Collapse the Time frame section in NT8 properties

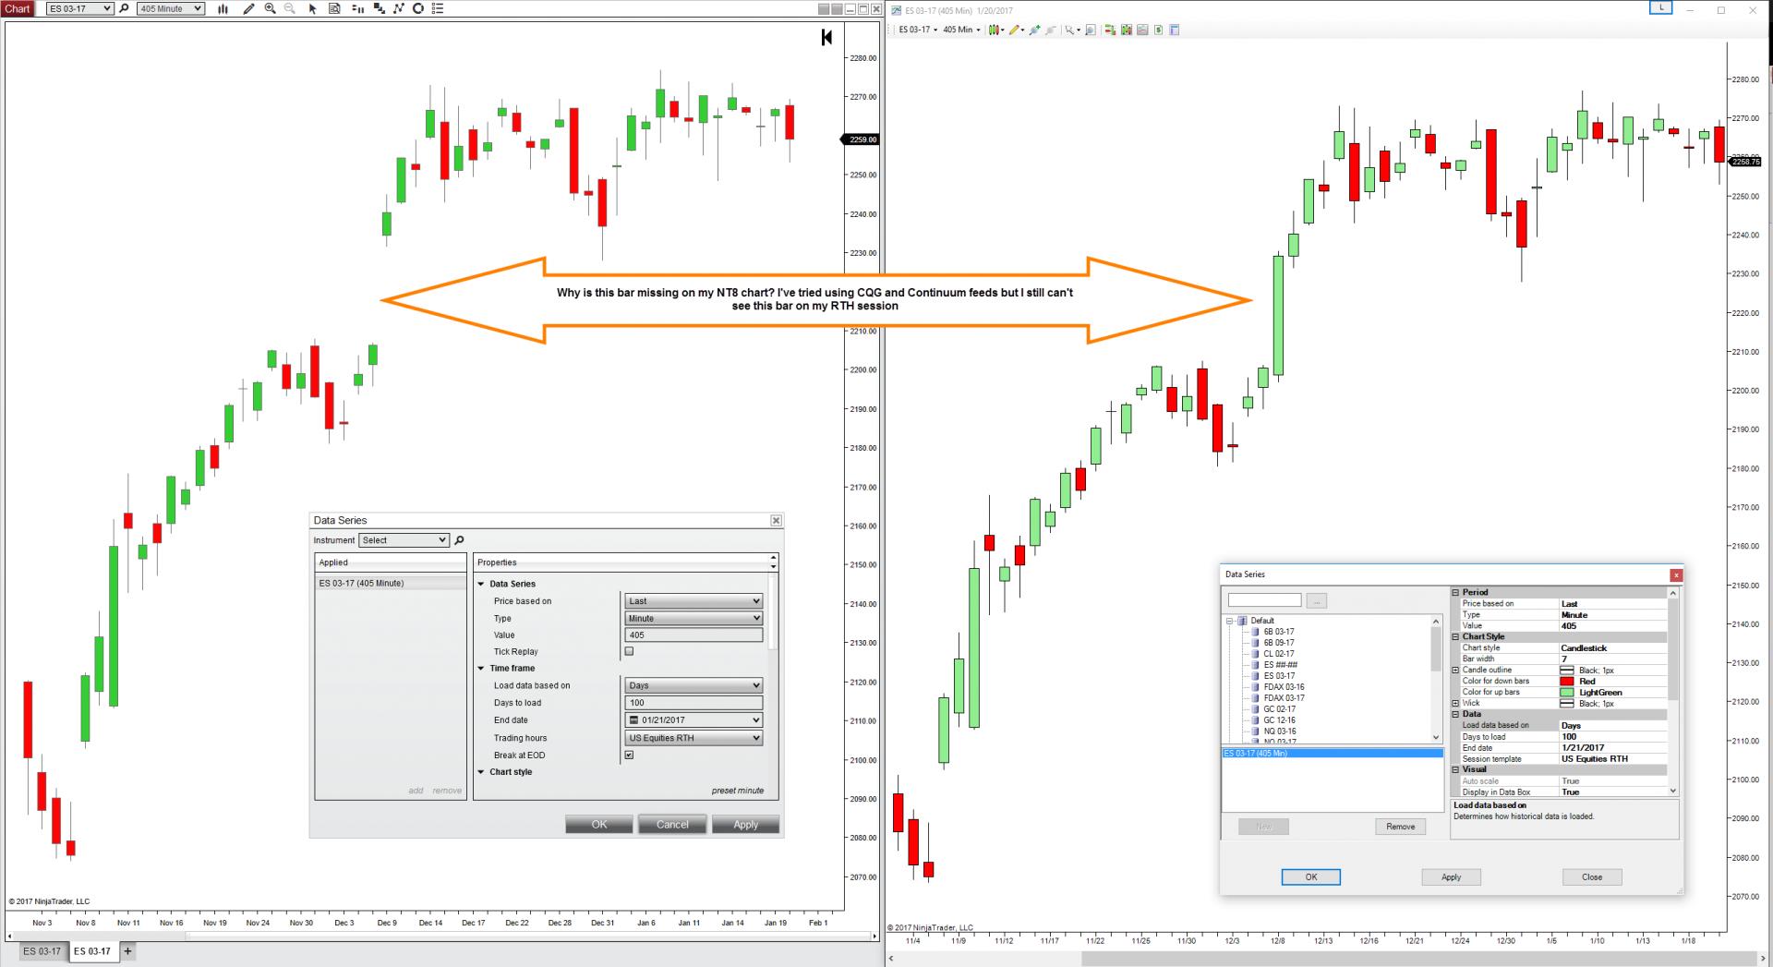coord(481,668)
